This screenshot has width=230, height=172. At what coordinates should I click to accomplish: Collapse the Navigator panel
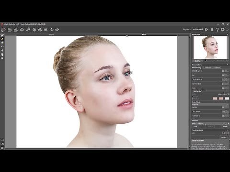click(228, 34)
